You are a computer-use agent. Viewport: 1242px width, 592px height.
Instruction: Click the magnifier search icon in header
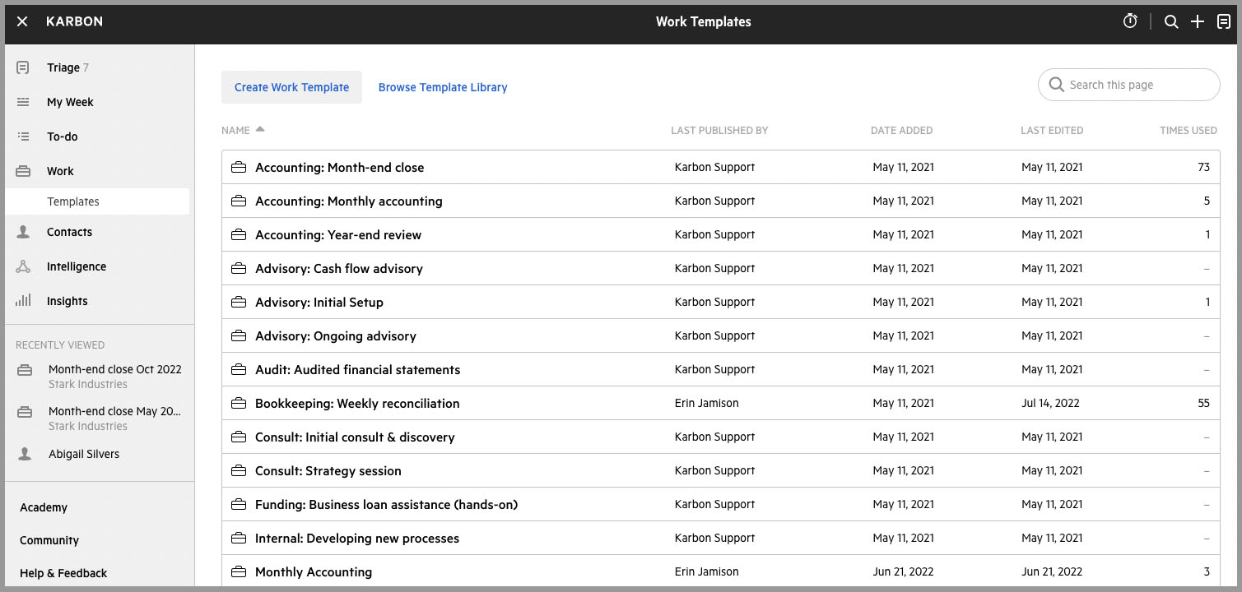1171,22
